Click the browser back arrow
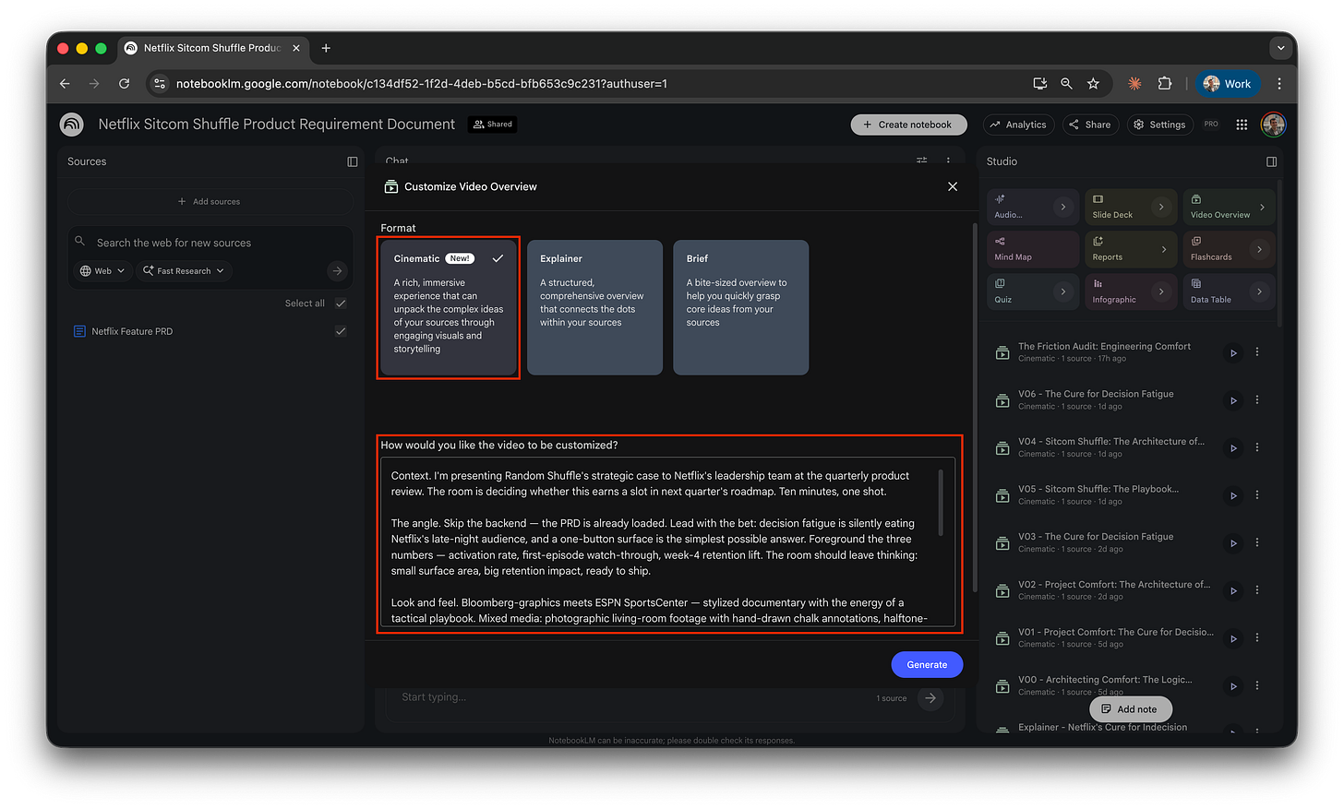 click(x=65, y=84)
